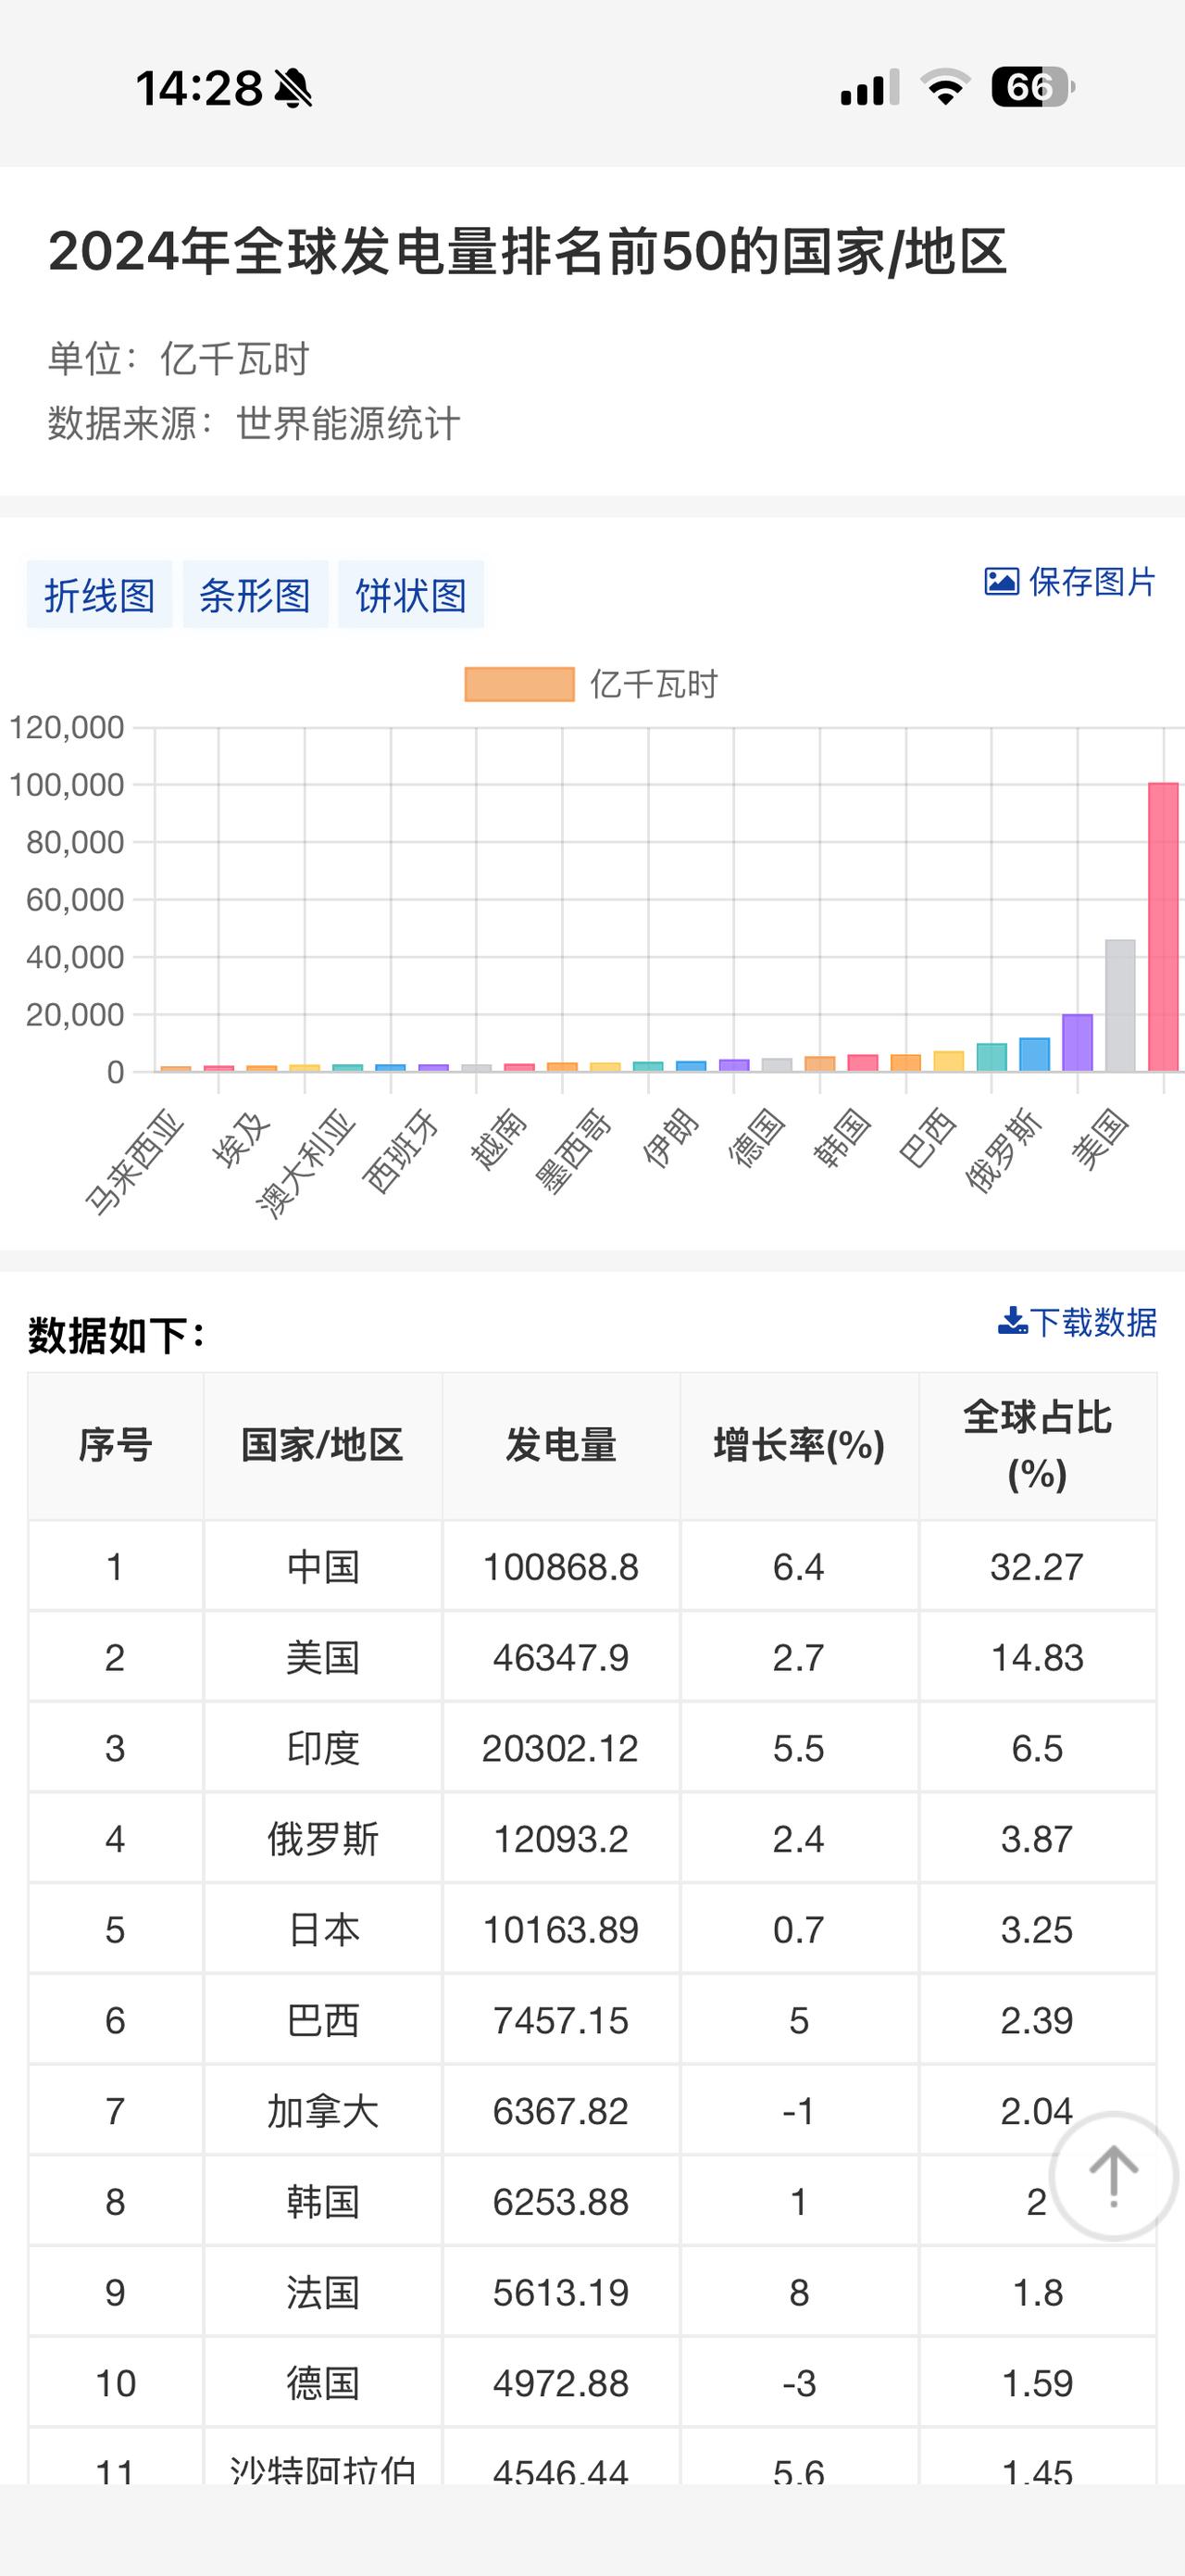The width and height of the screenshot is (1185, 2576).
Task: Tap the download data arrow icon
Action: (1013, 1321)
